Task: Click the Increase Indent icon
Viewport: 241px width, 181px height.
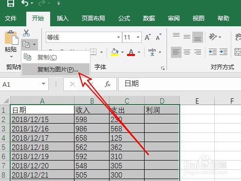Action: (223, 52)
